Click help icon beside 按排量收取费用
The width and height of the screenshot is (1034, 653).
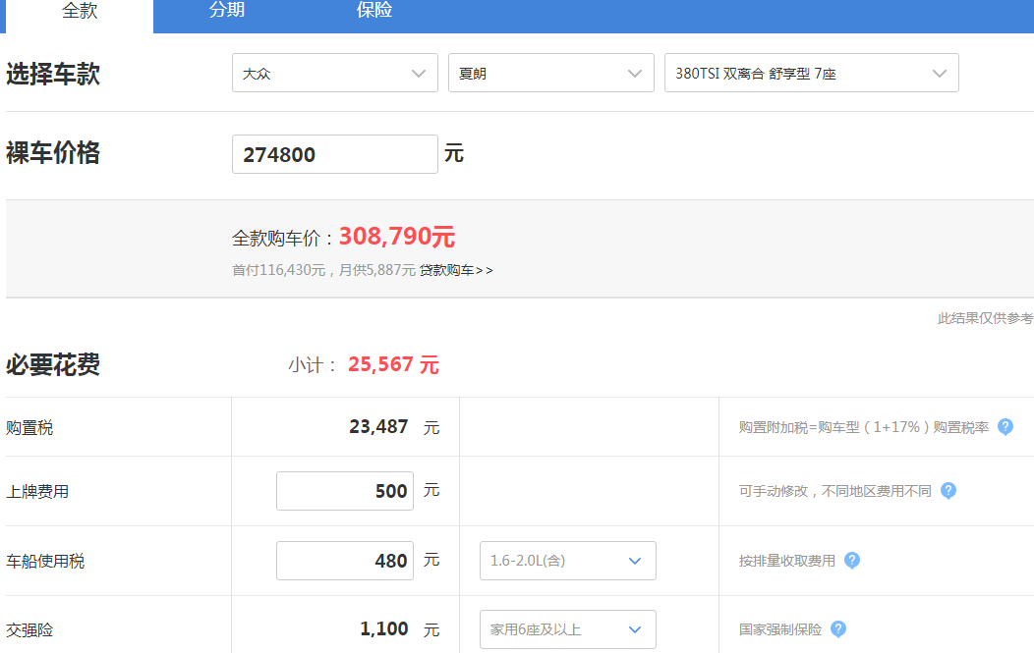point(852,561)
